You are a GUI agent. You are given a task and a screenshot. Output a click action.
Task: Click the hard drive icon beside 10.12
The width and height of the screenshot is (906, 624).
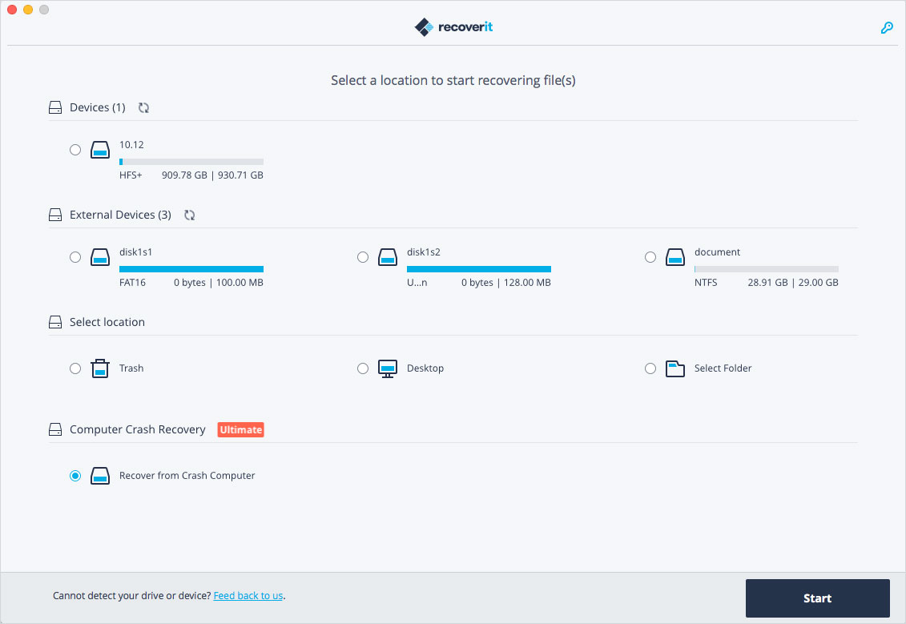pyautogui.click(x=100, y=150)
